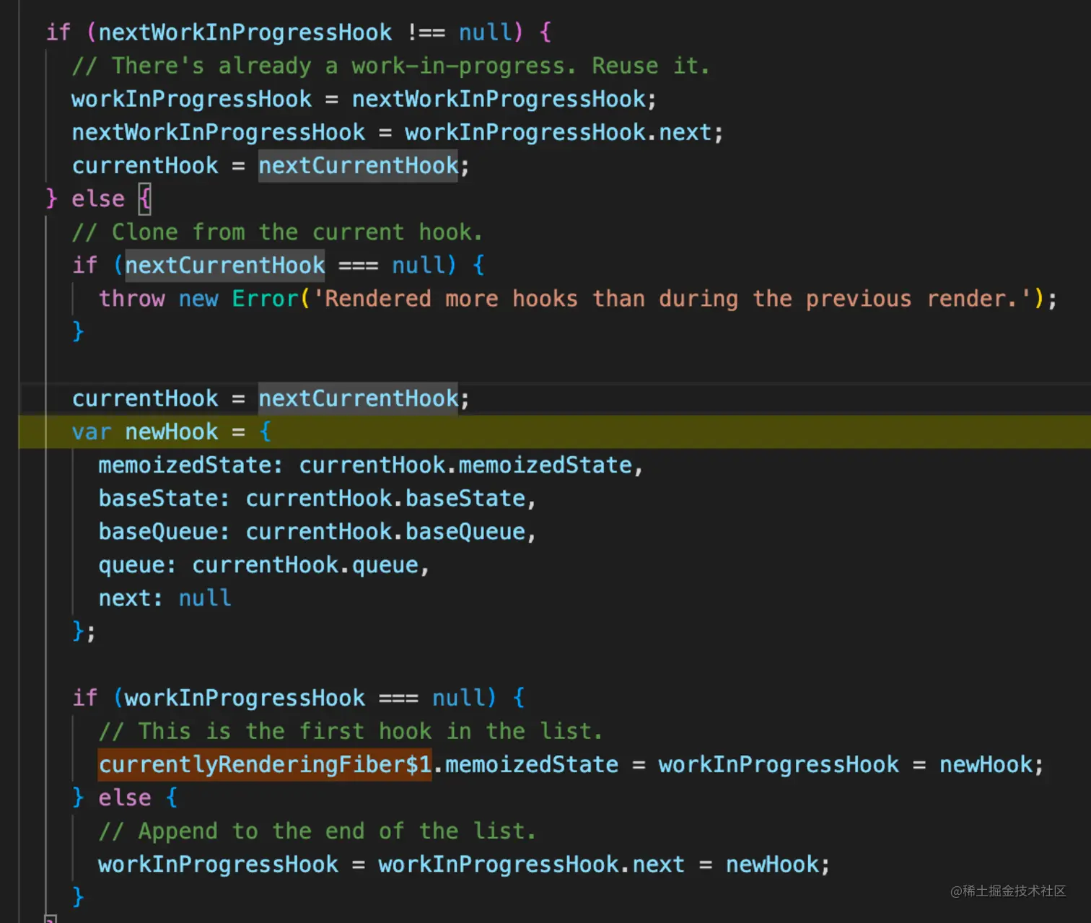This screenshot has height=923, width=1091.
Task: Click the "baseState:" object key
Action: [164, 498]
